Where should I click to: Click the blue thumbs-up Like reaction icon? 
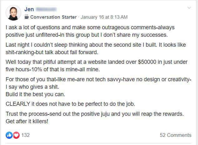point(9,135)
